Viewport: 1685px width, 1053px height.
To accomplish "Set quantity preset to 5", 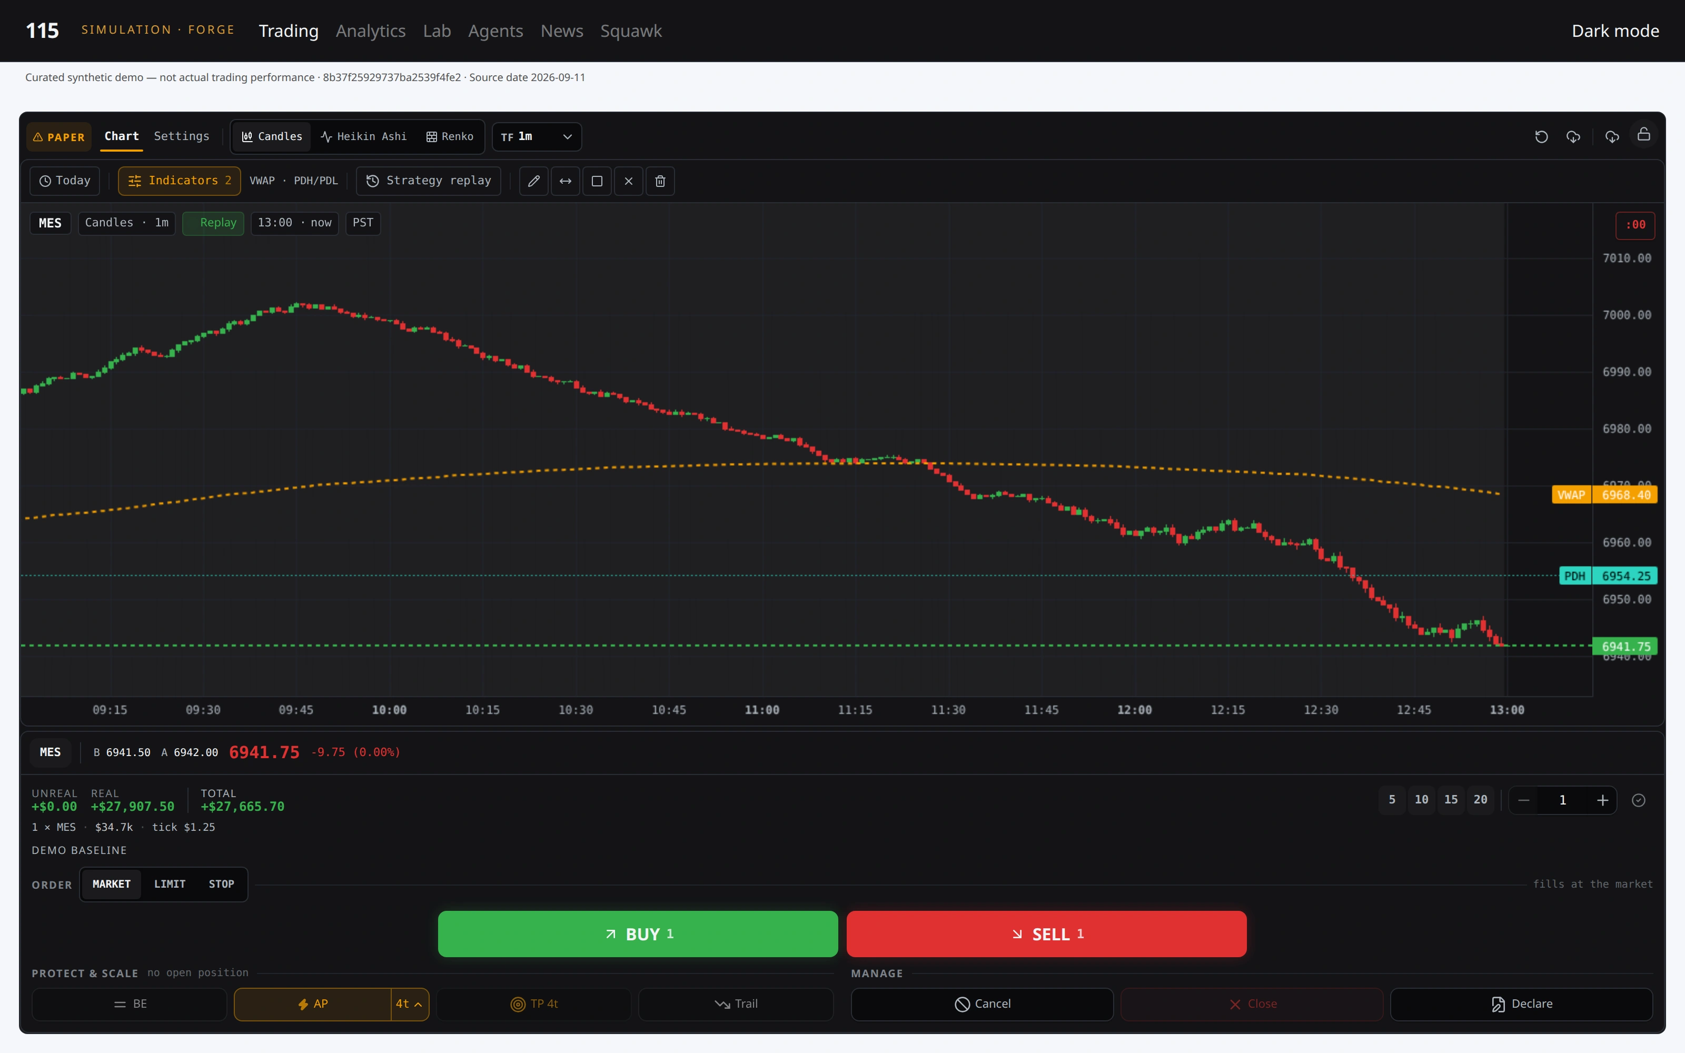I will 1392,800.
